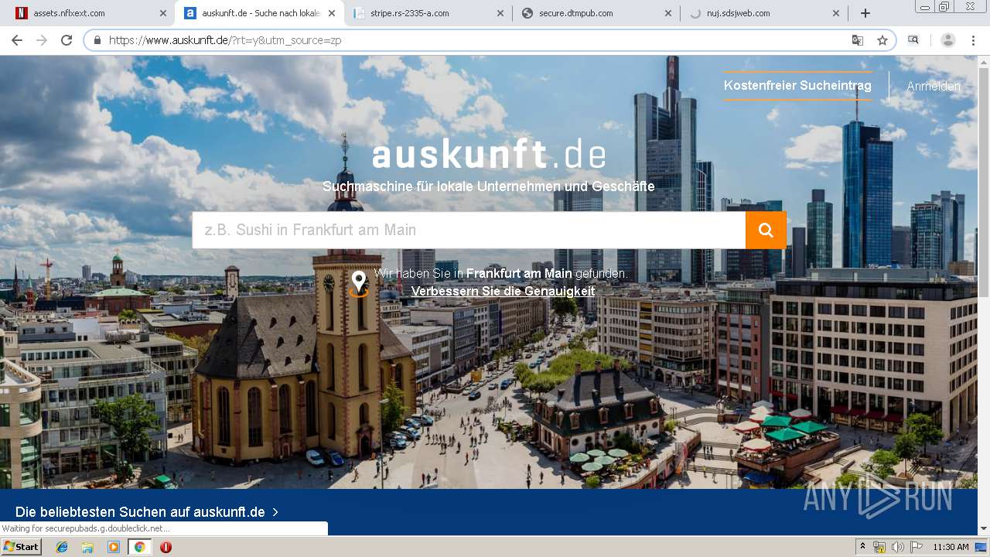This screenshot has height=557, width=990.
Task: Click the Kostenfreier Sucheintrag link
Action: (797, 86)
